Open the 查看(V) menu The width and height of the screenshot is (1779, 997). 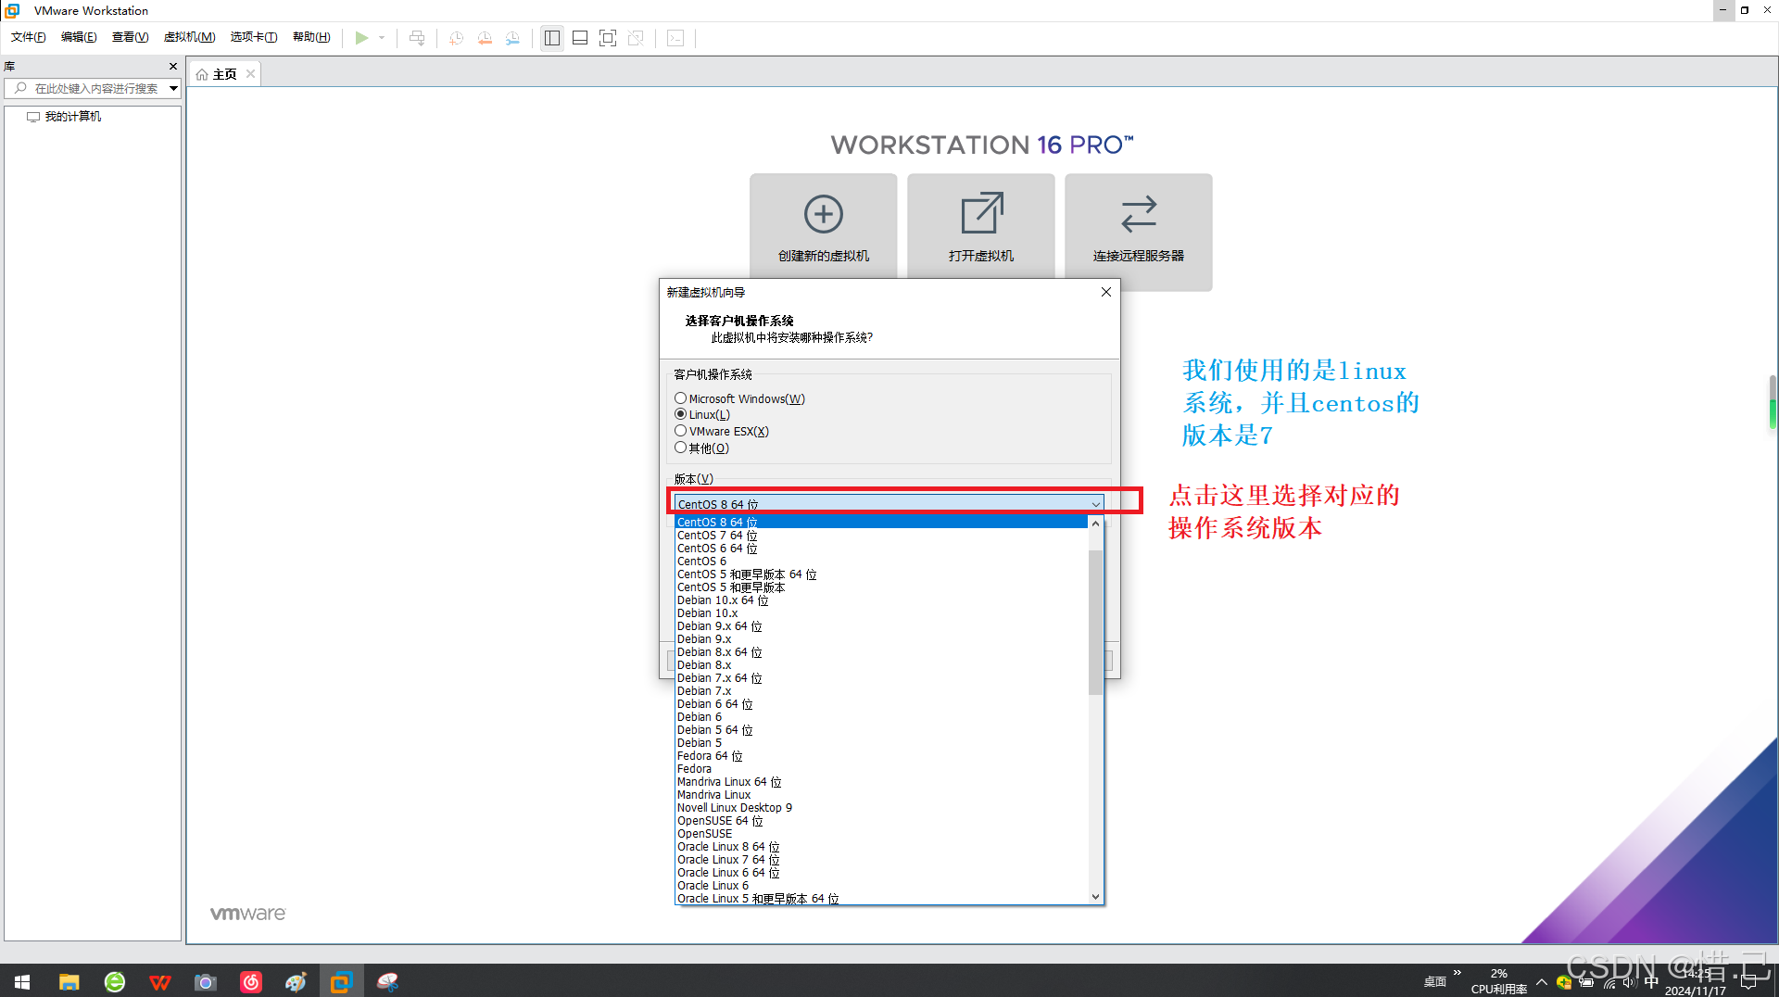130,37
